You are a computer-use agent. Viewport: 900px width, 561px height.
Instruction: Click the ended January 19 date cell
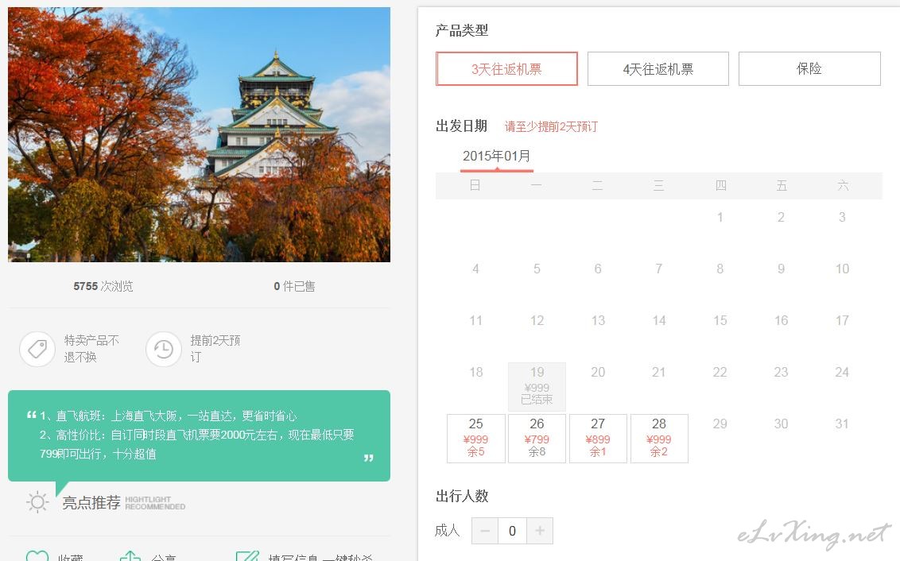pos(537,386)
